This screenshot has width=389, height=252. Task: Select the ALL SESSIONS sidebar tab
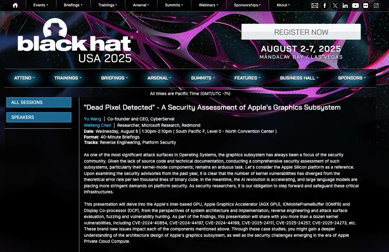(x=39, y=103)
